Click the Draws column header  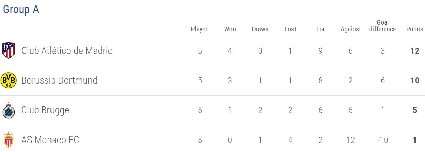pos(260,29)
